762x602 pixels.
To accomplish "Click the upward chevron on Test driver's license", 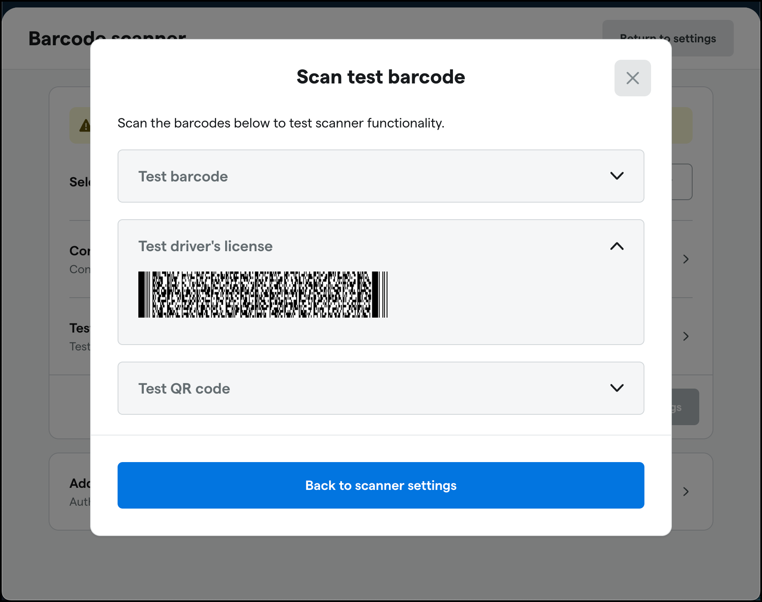I will coord(617,246).
